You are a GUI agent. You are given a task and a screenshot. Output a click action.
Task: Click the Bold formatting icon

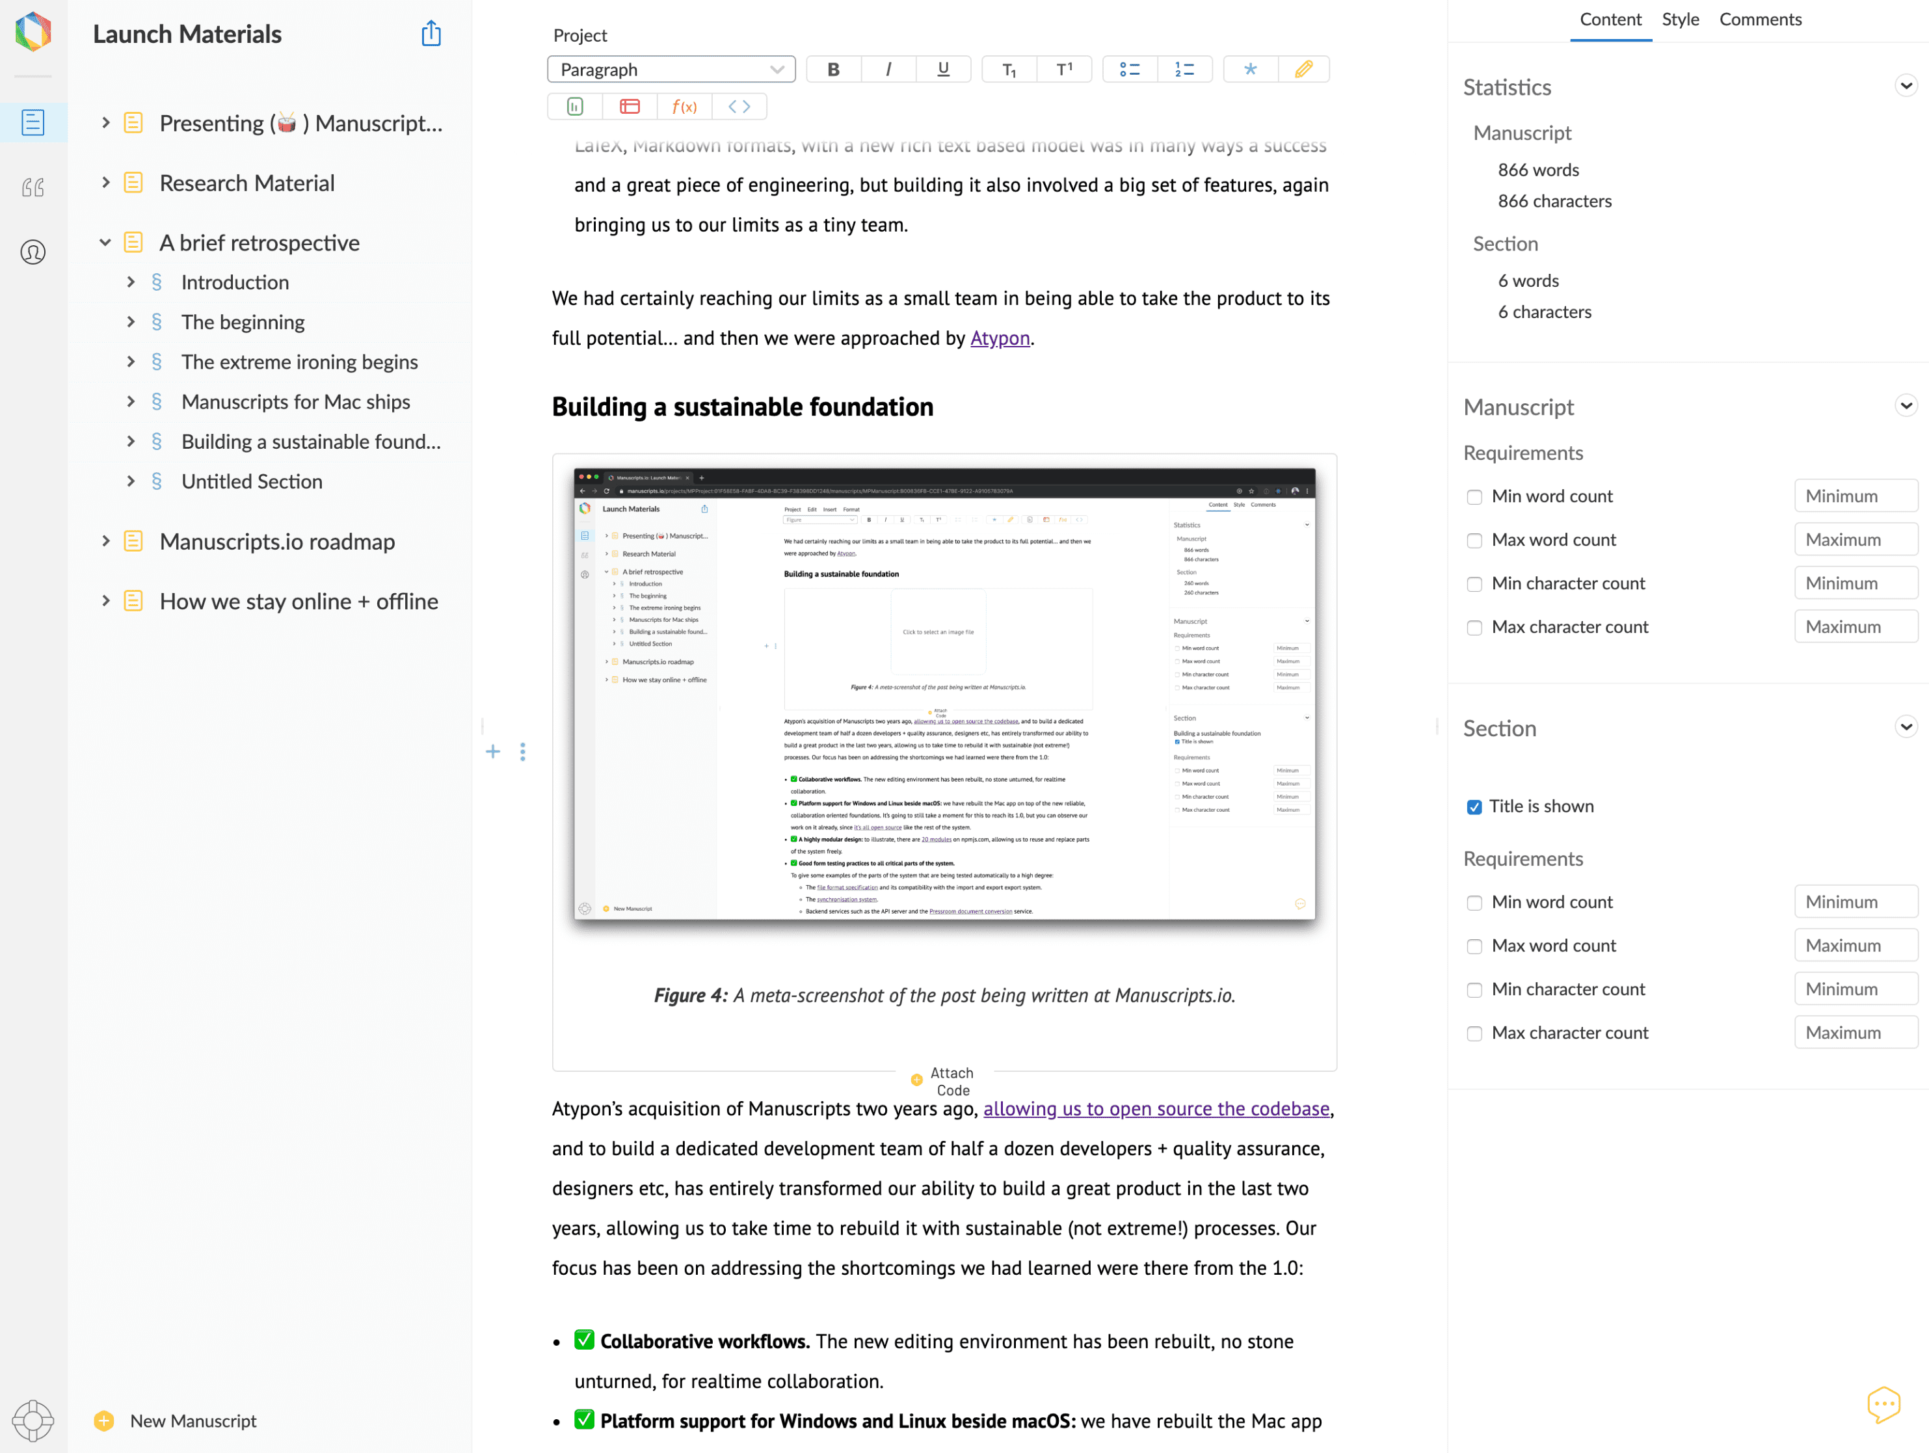[833, 70]
